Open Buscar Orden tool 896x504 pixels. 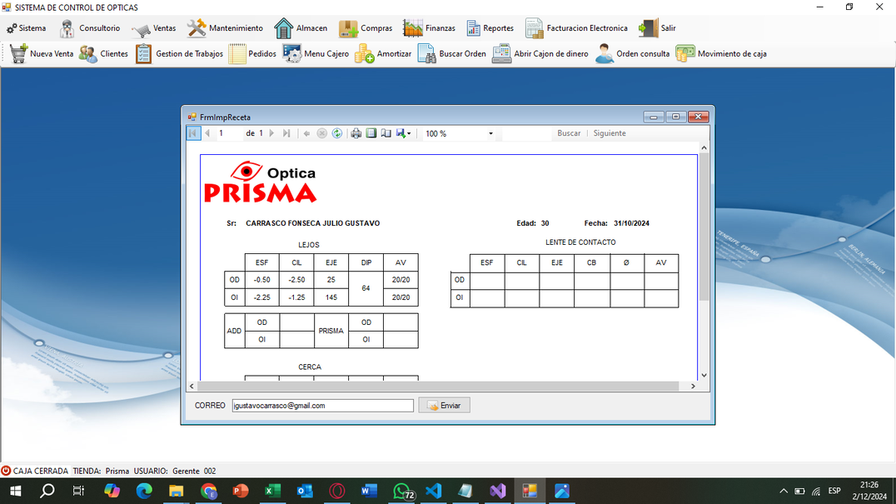(x=451, y=53)
